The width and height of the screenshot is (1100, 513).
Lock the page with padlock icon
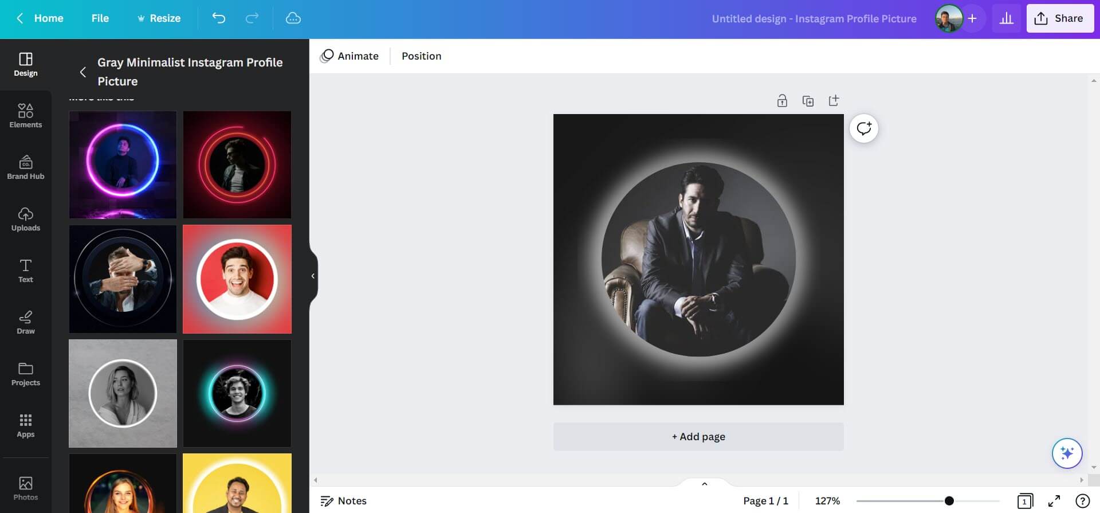pyautogui.click(x=781, y=101)
